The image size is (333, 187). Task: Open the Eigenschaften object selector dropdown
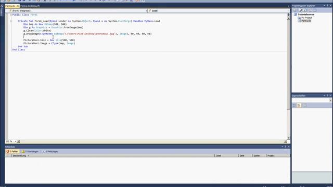click(x=330, y=100)
